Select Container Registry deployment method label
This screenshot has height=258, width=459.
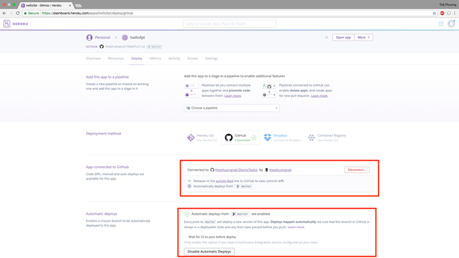tap(331, 136)
